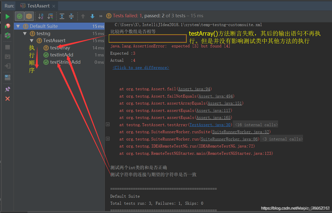
Task: Expand fold marker beside SuiteRunnerWorker.run line
Action: tap(108, 139)
